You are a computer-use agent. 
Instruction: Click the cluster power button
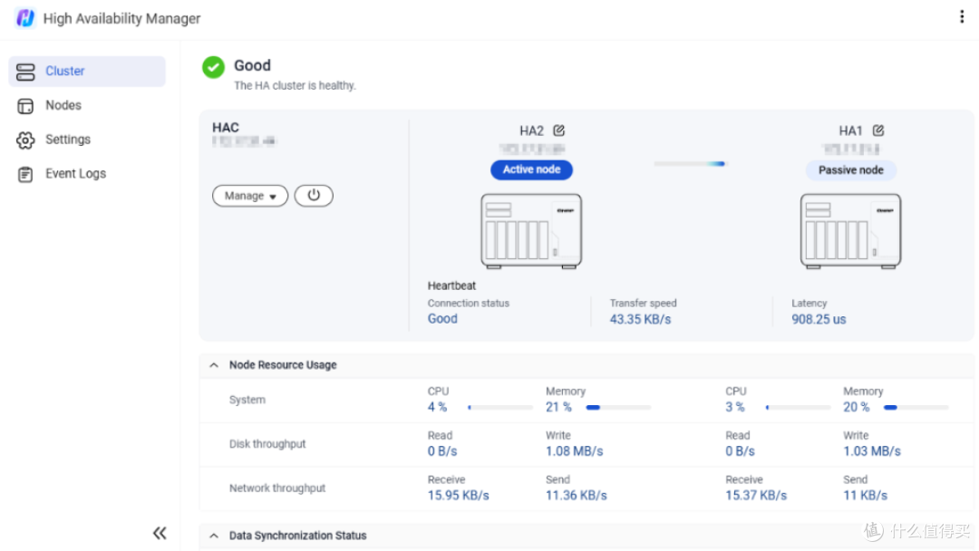coord(314,196)
